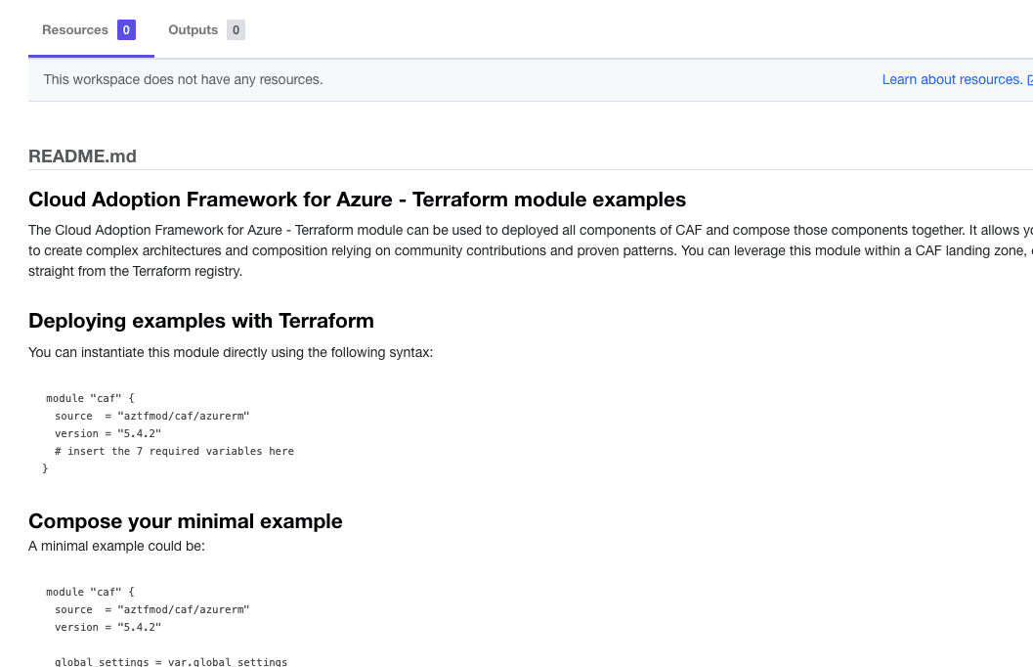Image resolution: width=1033 pixels, height=667 pixels.
Task: Open the Outputs tab
Action: pos(193,30)
